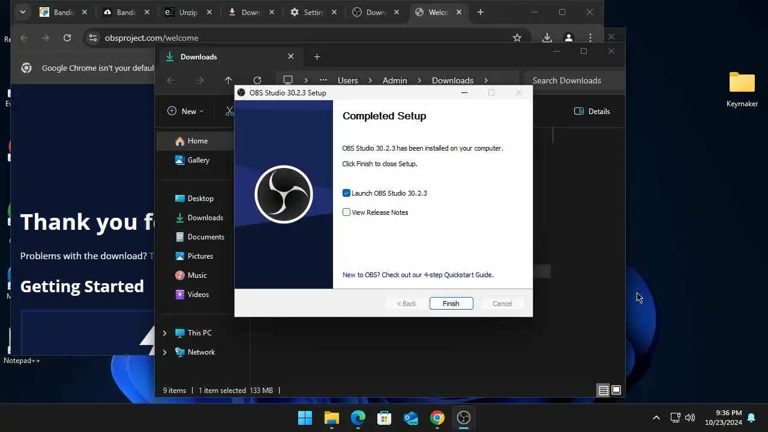Viewport: 768px width, 432px height.
Task: Open Chrome tab search dropdown
Action: click(x=22, y=12)
